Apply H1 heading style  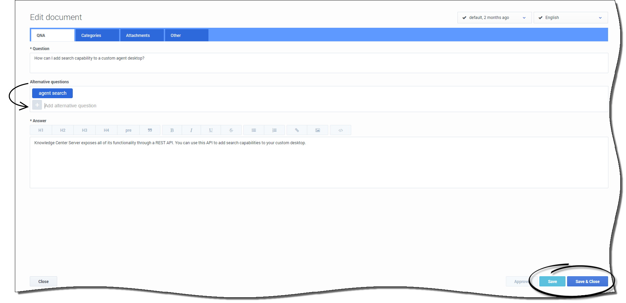click(x=41, y=130)
